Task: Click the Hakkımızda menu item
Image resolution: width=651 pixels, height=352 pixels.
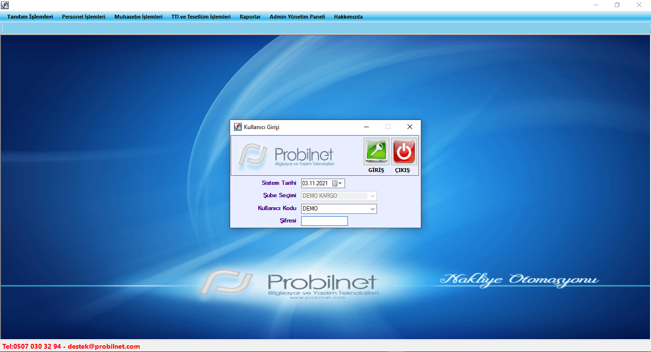Action: point(348,17)
